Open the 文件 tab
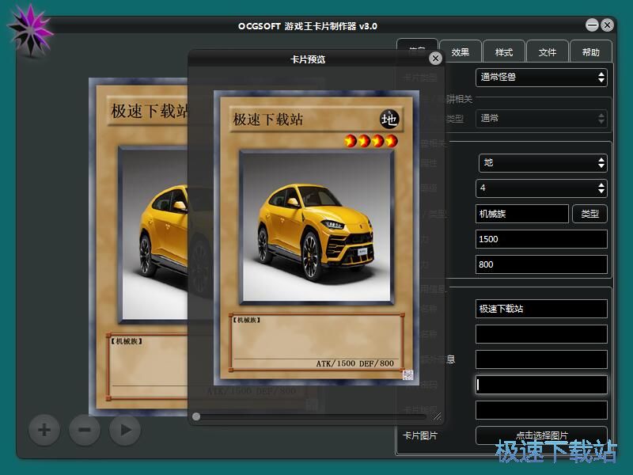Image resolution: width=633 pixels, height=475 pixels. (548, 52)
